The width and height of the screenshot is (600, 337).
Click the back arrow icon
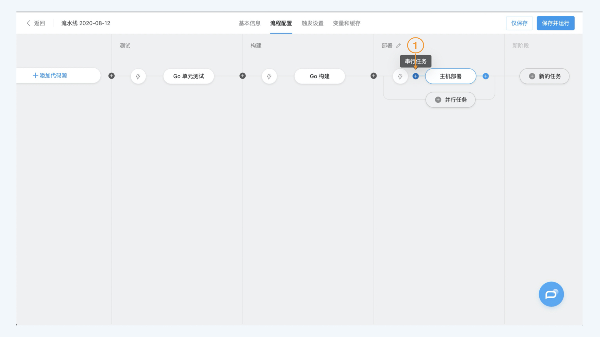[x=28, y=23]
